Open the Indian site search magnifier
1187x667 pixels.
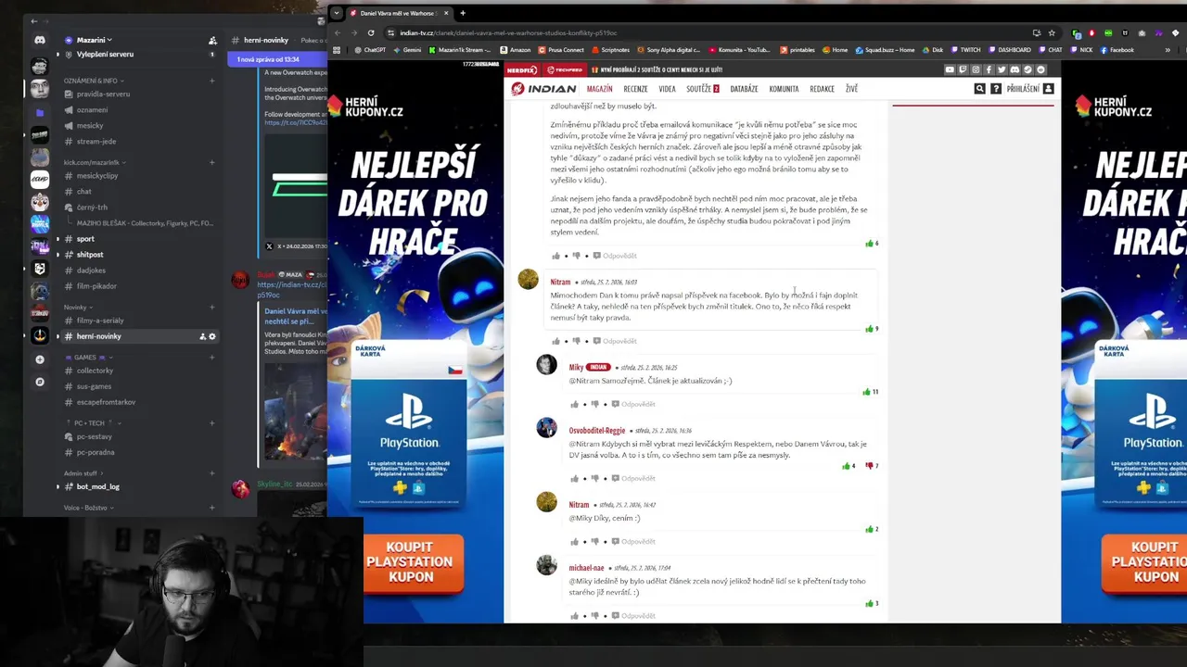point(979,89)
